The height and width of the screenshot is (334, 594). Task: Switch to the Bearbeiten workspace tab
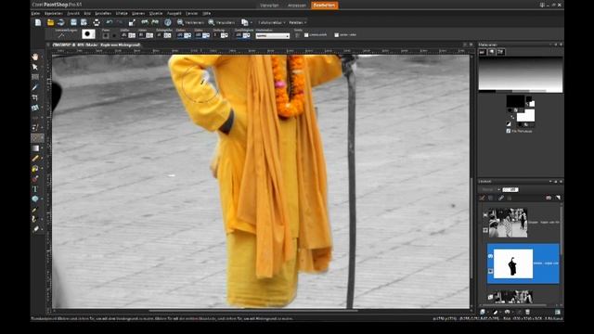click(x=325, y=6)
